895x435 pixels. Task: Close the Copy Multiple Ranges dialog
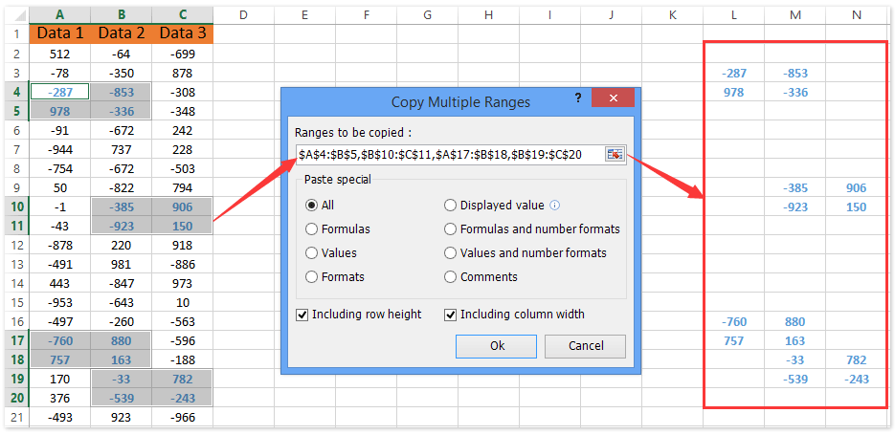(x=615, y=100)
